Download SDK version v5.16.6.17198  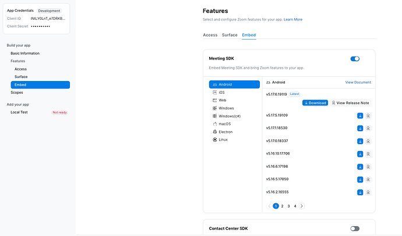point(360,167)
